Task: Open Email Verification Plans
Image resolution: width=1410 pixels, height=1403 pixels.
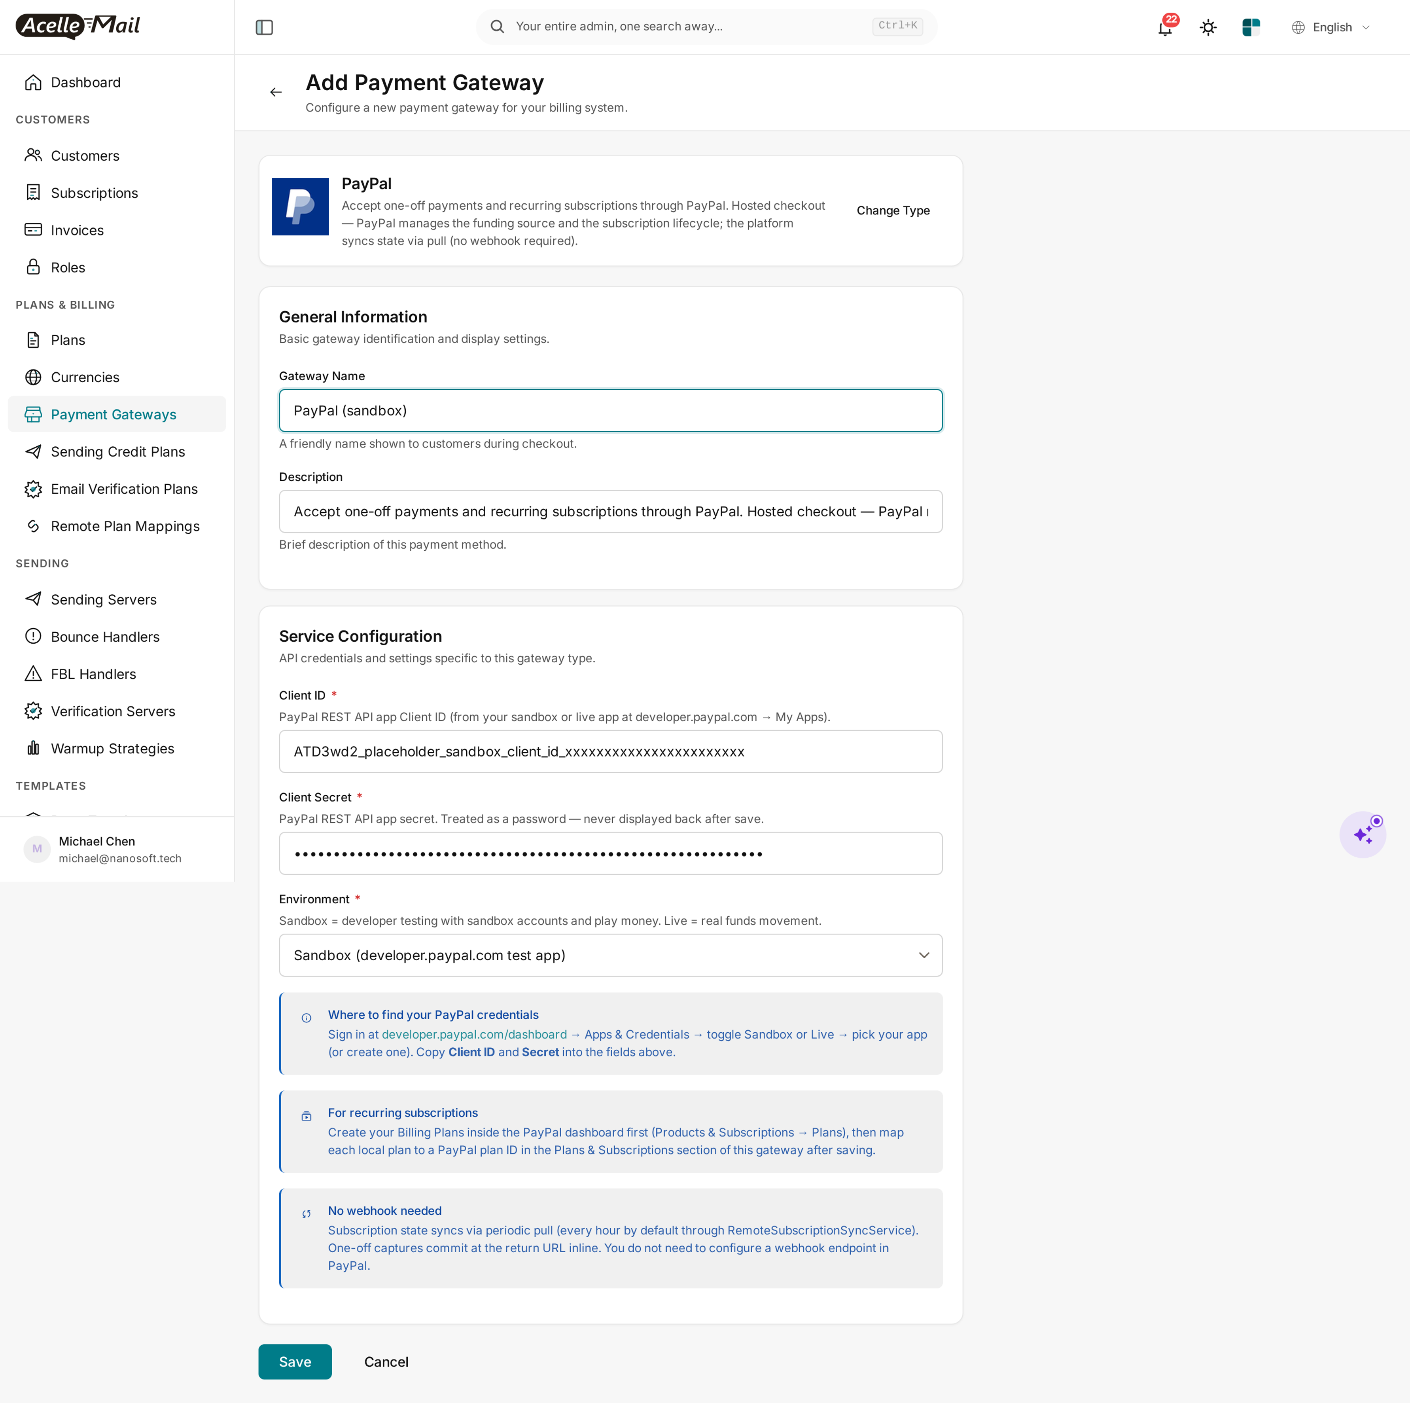Action: 117,489
